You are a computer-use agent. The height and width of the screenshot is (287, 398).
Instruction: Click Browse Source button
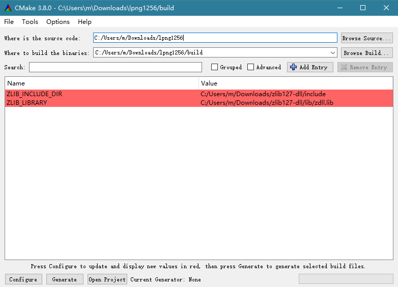[x=366, y=38]
